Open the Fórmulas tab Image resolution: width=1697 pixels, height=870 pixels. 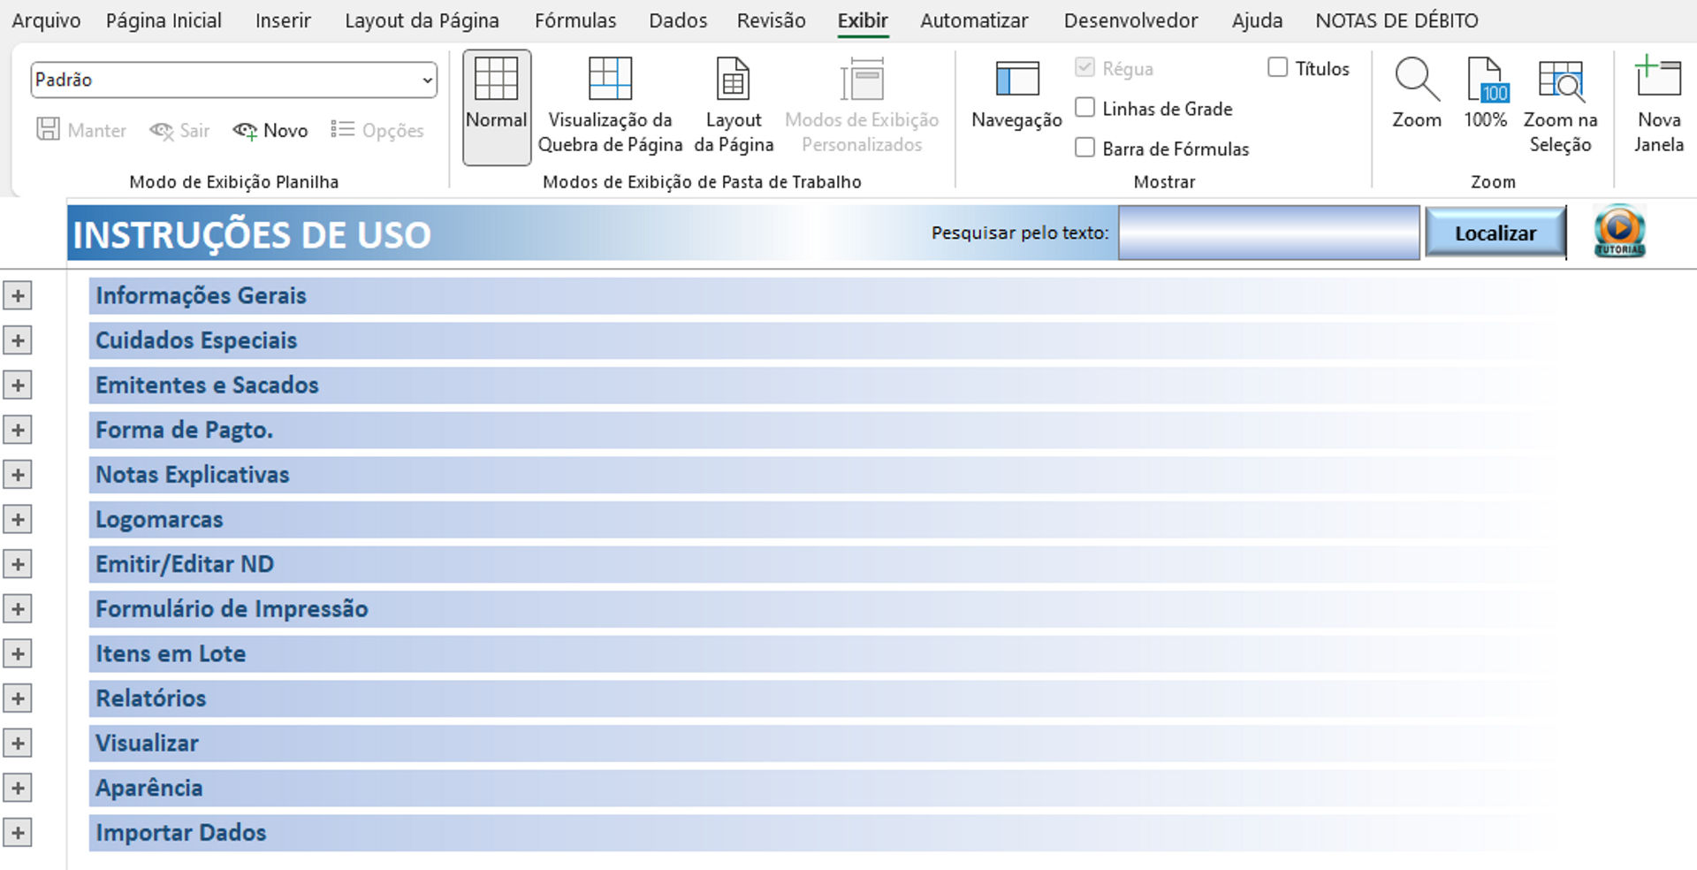[x=575, y=20]
